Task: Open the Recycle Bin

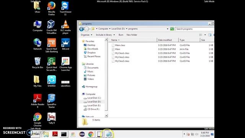Action: (x=38, y=63)
